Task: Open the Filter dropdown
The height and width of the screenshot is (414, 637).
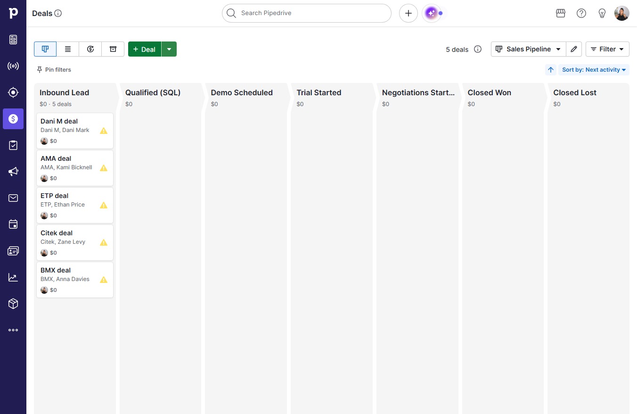Action: tap(607, 49)
